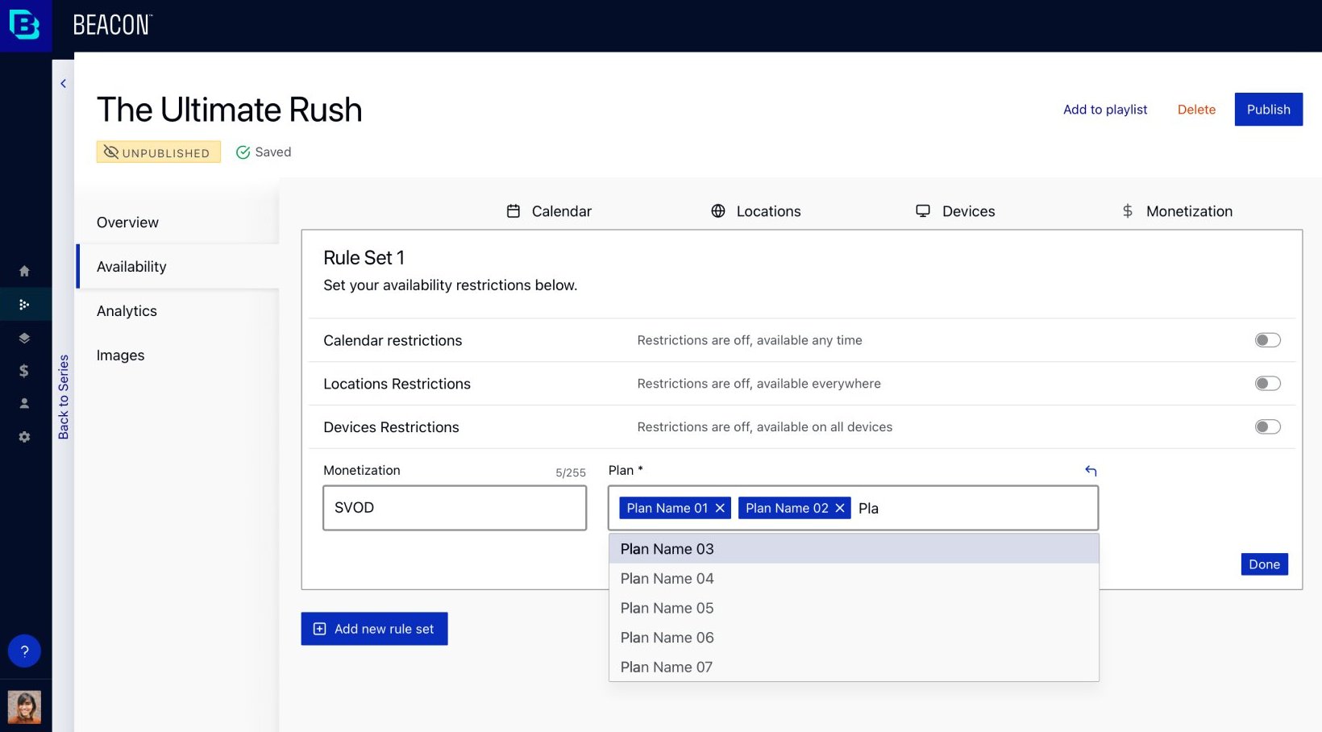Image resolution: width=1322 pixels, height=732 pixels.
Task: Click the Unpublished status badge
Action: [158, 152]
